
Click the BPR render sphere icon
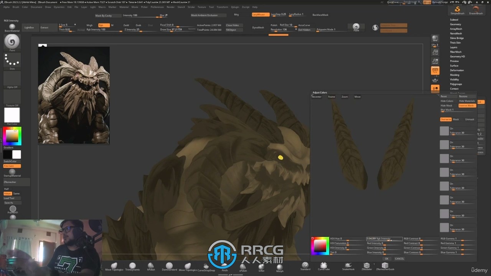click(435, 39)
